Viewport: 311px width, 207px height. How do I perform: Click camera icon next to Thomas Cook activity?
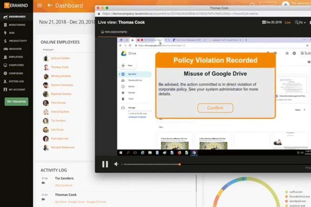click(43, 199)
